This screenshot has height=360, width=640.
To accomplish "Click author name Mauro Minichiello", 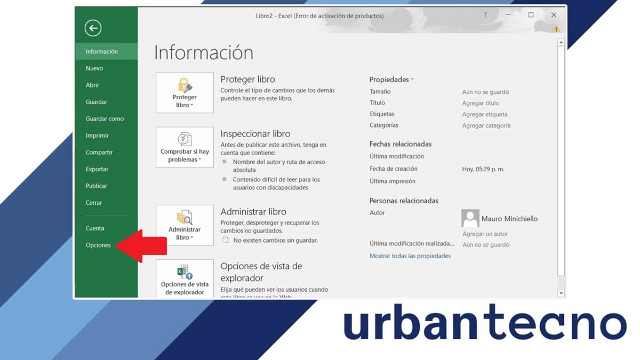I will click(509, 219).
